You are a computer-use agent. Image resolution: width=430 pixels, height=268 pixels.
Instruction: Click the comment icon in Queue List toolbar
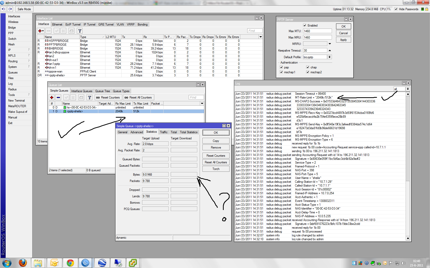pos(81,98)
